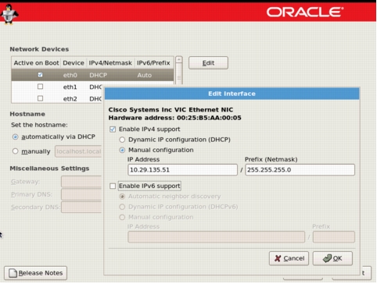
Task: Choose automatically via DHCP hostname option
Action: pyautogui.click(x=16, y=137)
